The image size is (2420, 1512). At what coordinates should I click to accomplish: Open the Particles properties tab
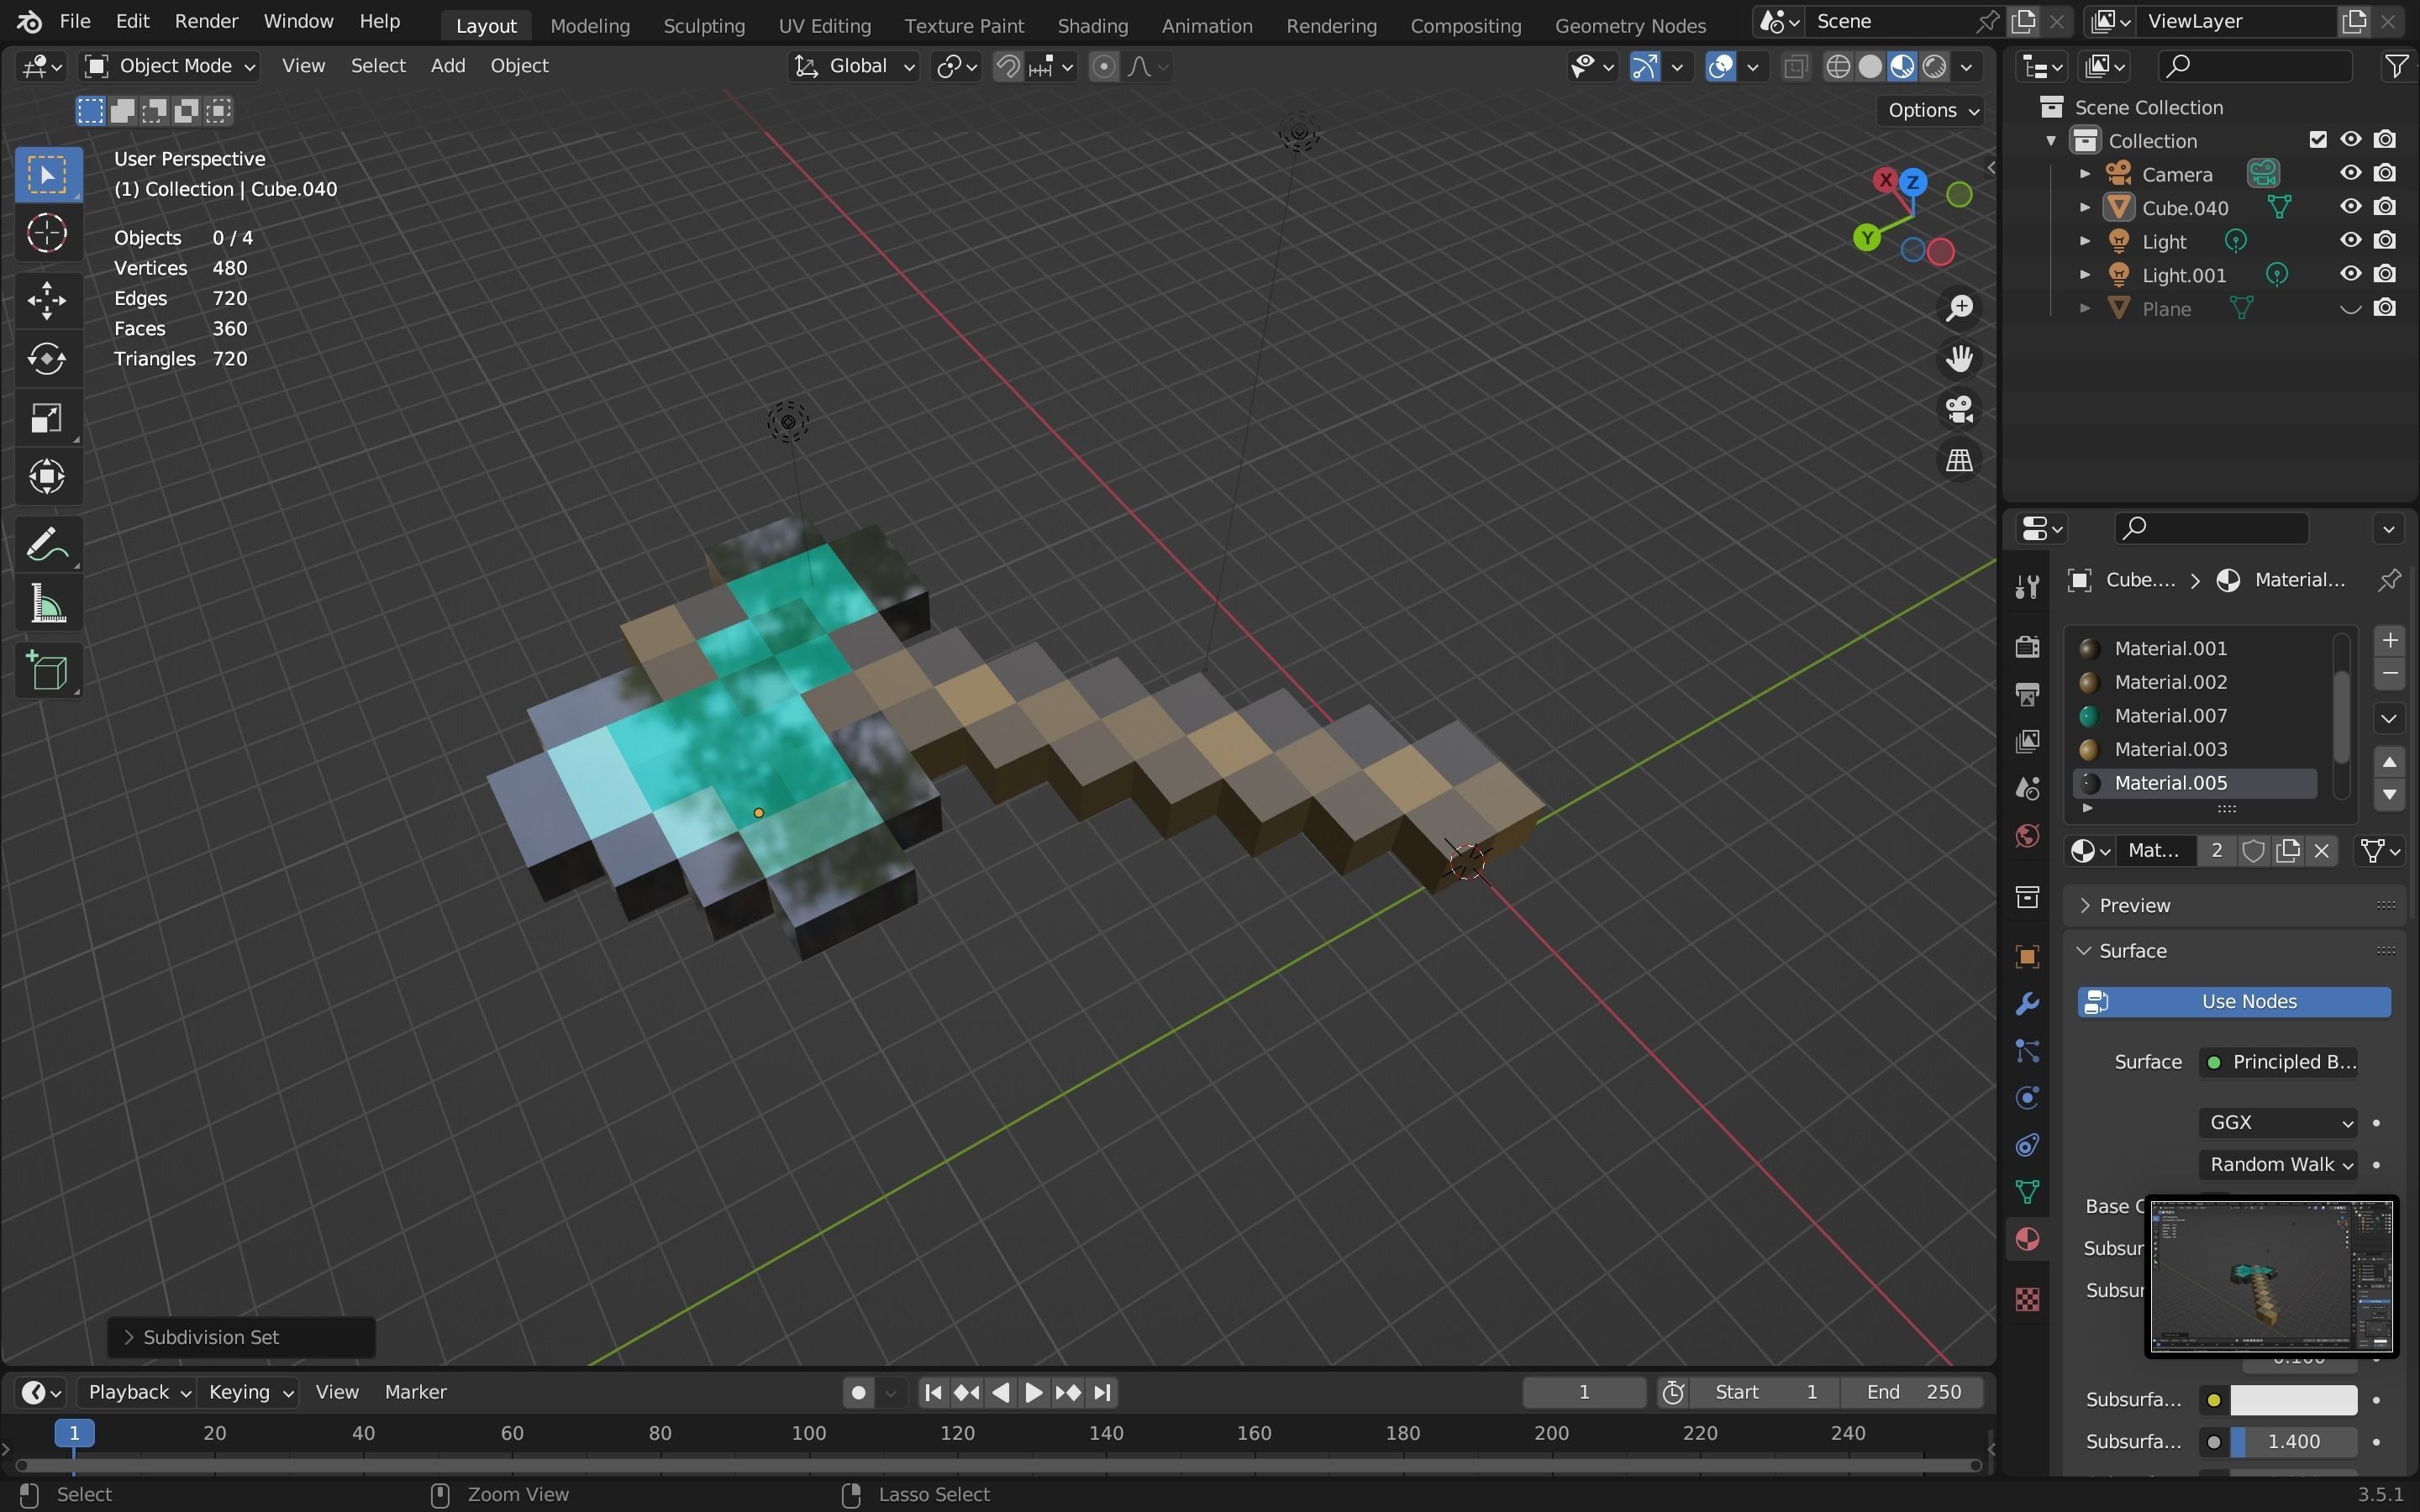[2027, 1051]
